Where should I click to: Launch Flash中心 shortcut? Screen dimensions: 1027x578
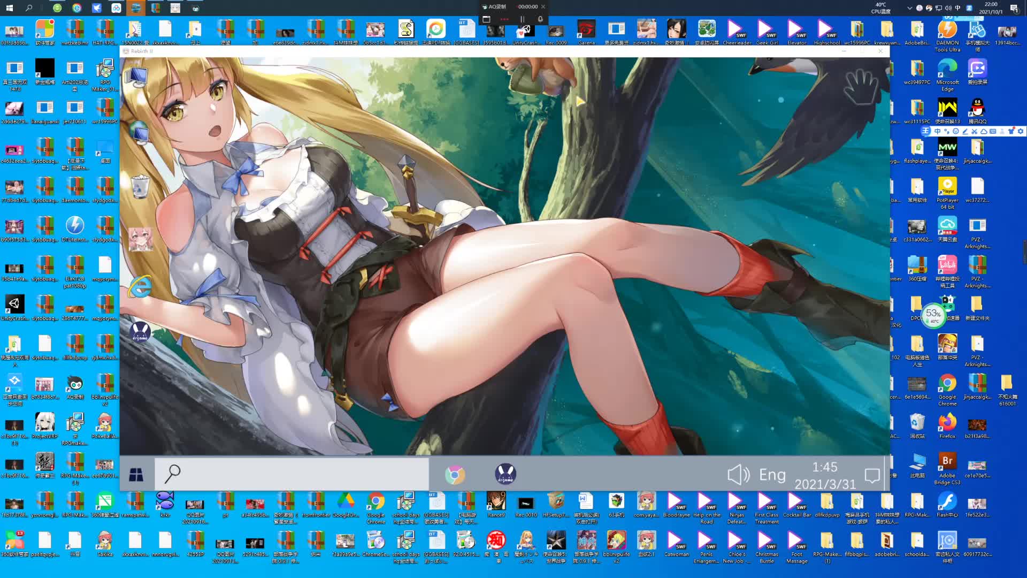(947, 504)
